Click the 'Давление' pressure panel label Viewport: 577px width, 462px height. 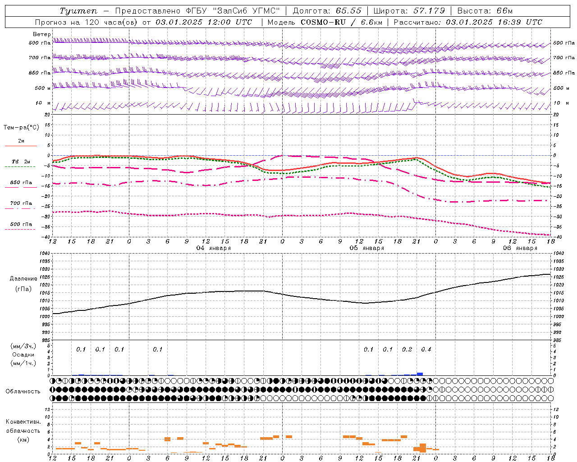(23, 279)
